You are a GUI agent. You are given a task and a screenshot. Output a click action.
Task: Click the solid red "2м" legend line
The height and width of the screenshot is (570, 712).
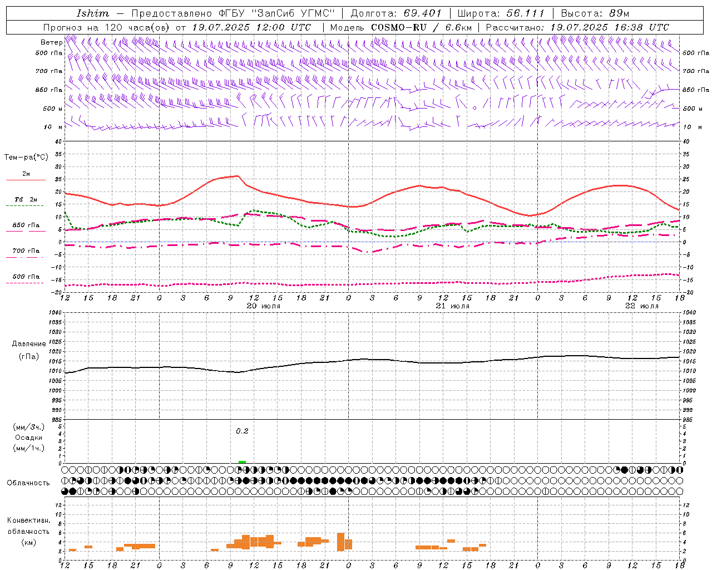click(26, 180)
